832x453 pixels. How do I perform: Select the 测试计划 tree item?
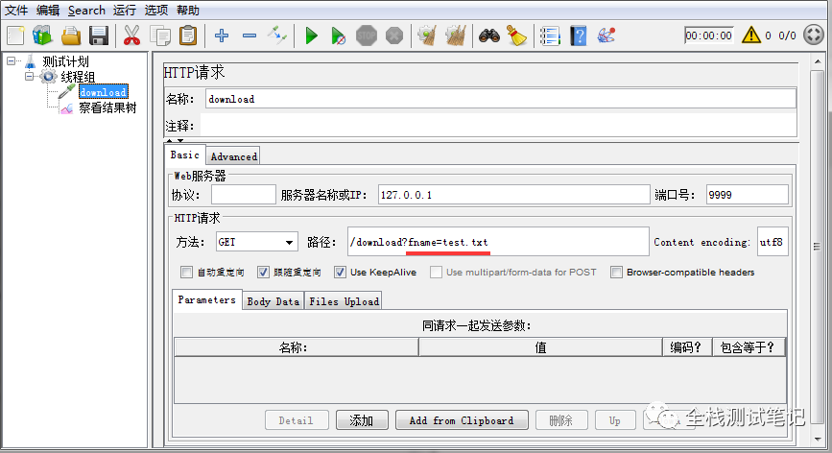tap(66, 61)
